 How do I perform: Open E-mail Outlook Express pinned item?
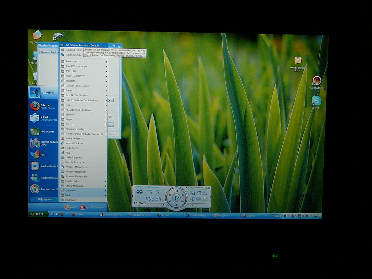[44, 118]
